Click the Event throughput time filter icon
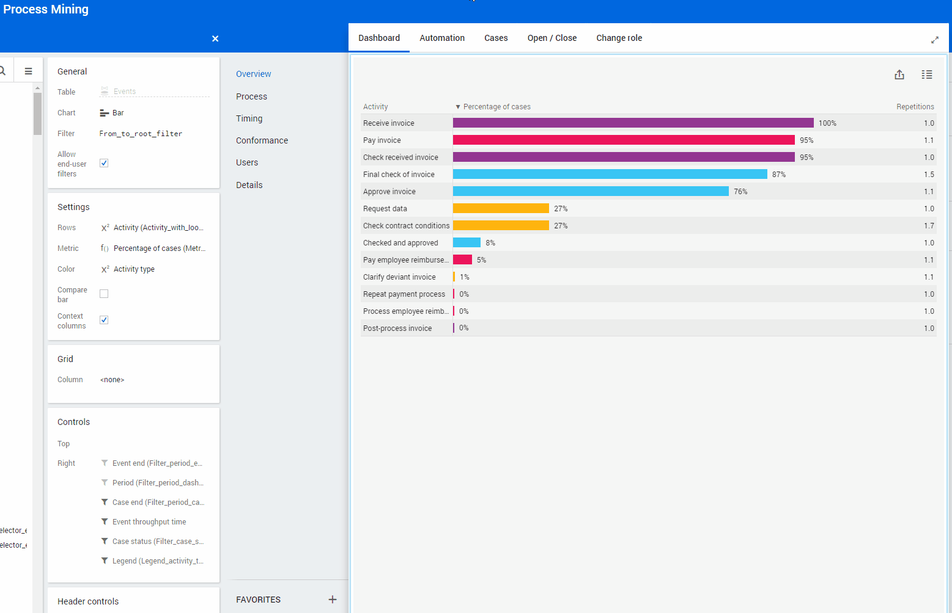952x613 pixels. coord(105,522)
